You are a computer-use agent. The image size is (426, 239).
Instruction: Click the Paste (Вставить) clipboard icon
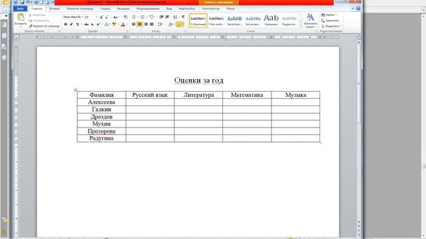[21, 17]
